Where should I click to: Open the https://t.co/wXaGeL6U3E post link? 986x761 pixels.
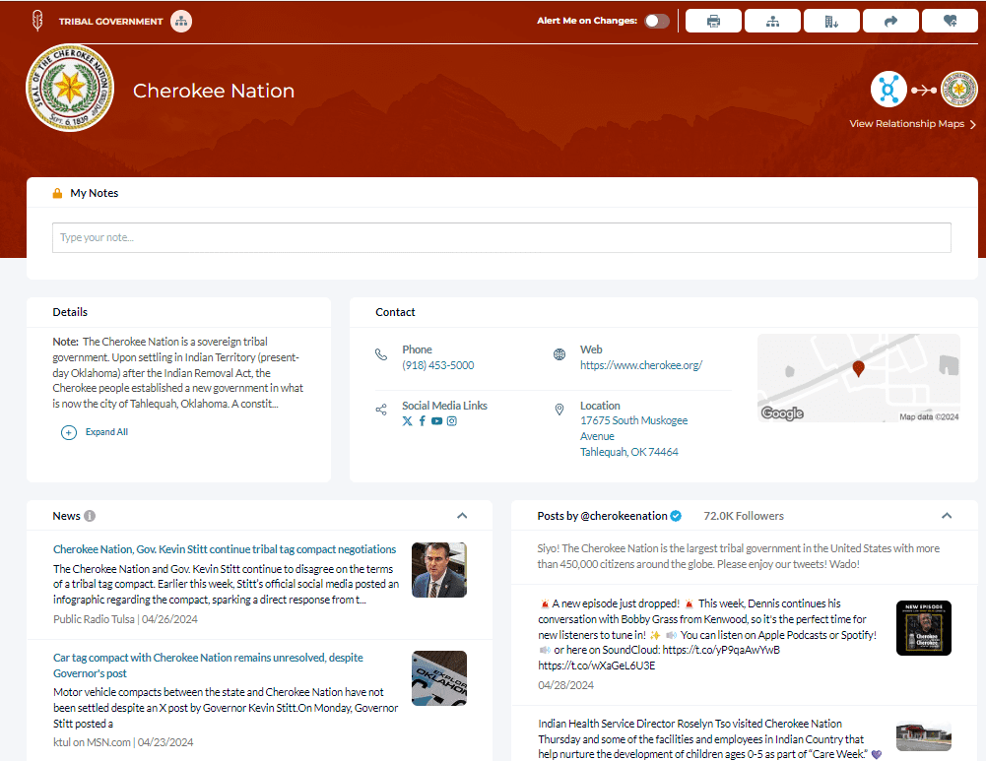click(x=597, y=666)
